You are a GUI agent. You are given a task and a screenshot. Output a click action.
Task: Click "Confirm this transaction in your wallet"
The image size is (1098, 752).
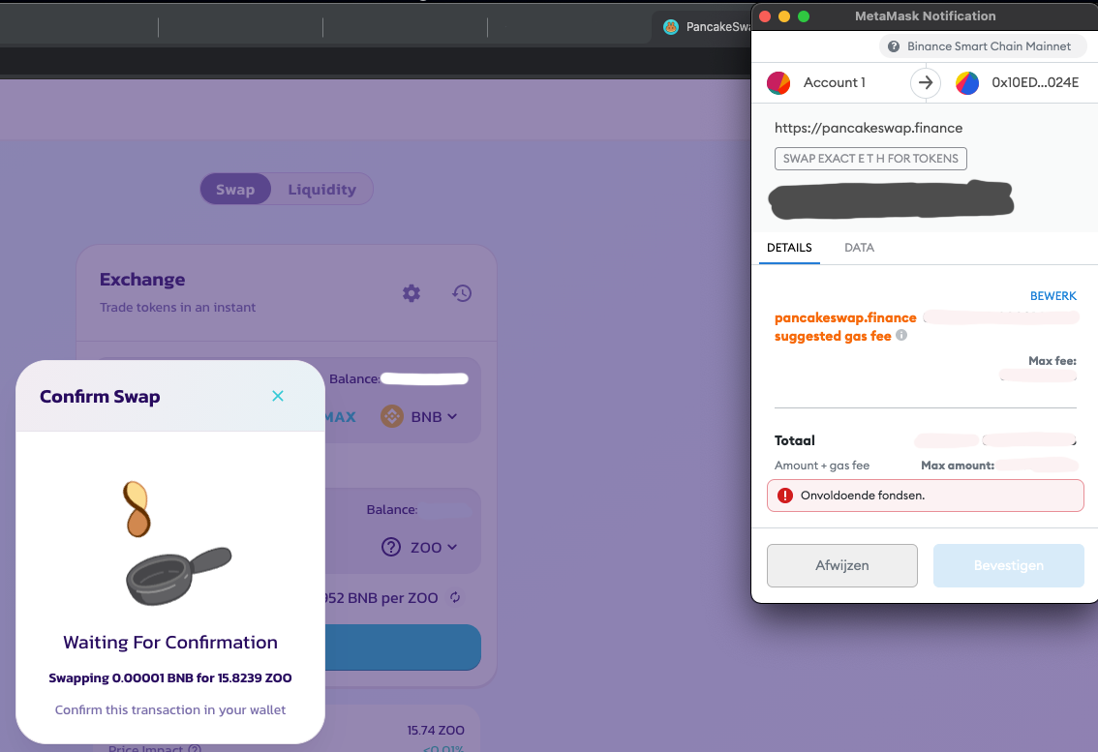170,710
